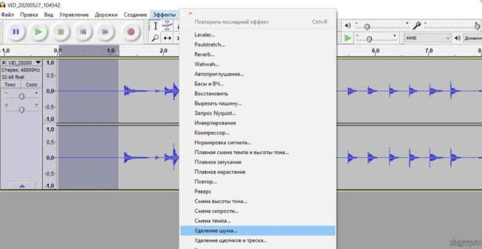This screenshot has height=249, width=482.
Task: Open the VID_20200 track dropdown menu
Action: [38, 63]
